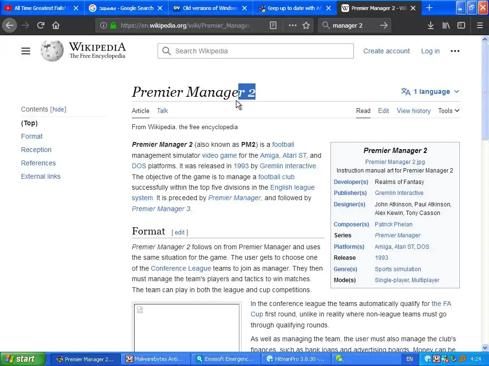
Task: Toggle reader view in address bar
Action: (x=273, y=25)
